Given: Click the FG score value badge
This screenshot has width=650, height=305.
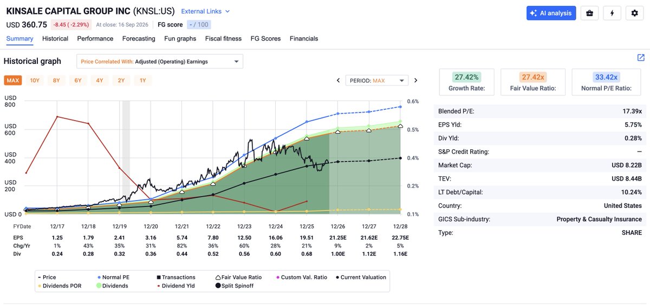Looking at the screenshot, I should pos(198,24).
